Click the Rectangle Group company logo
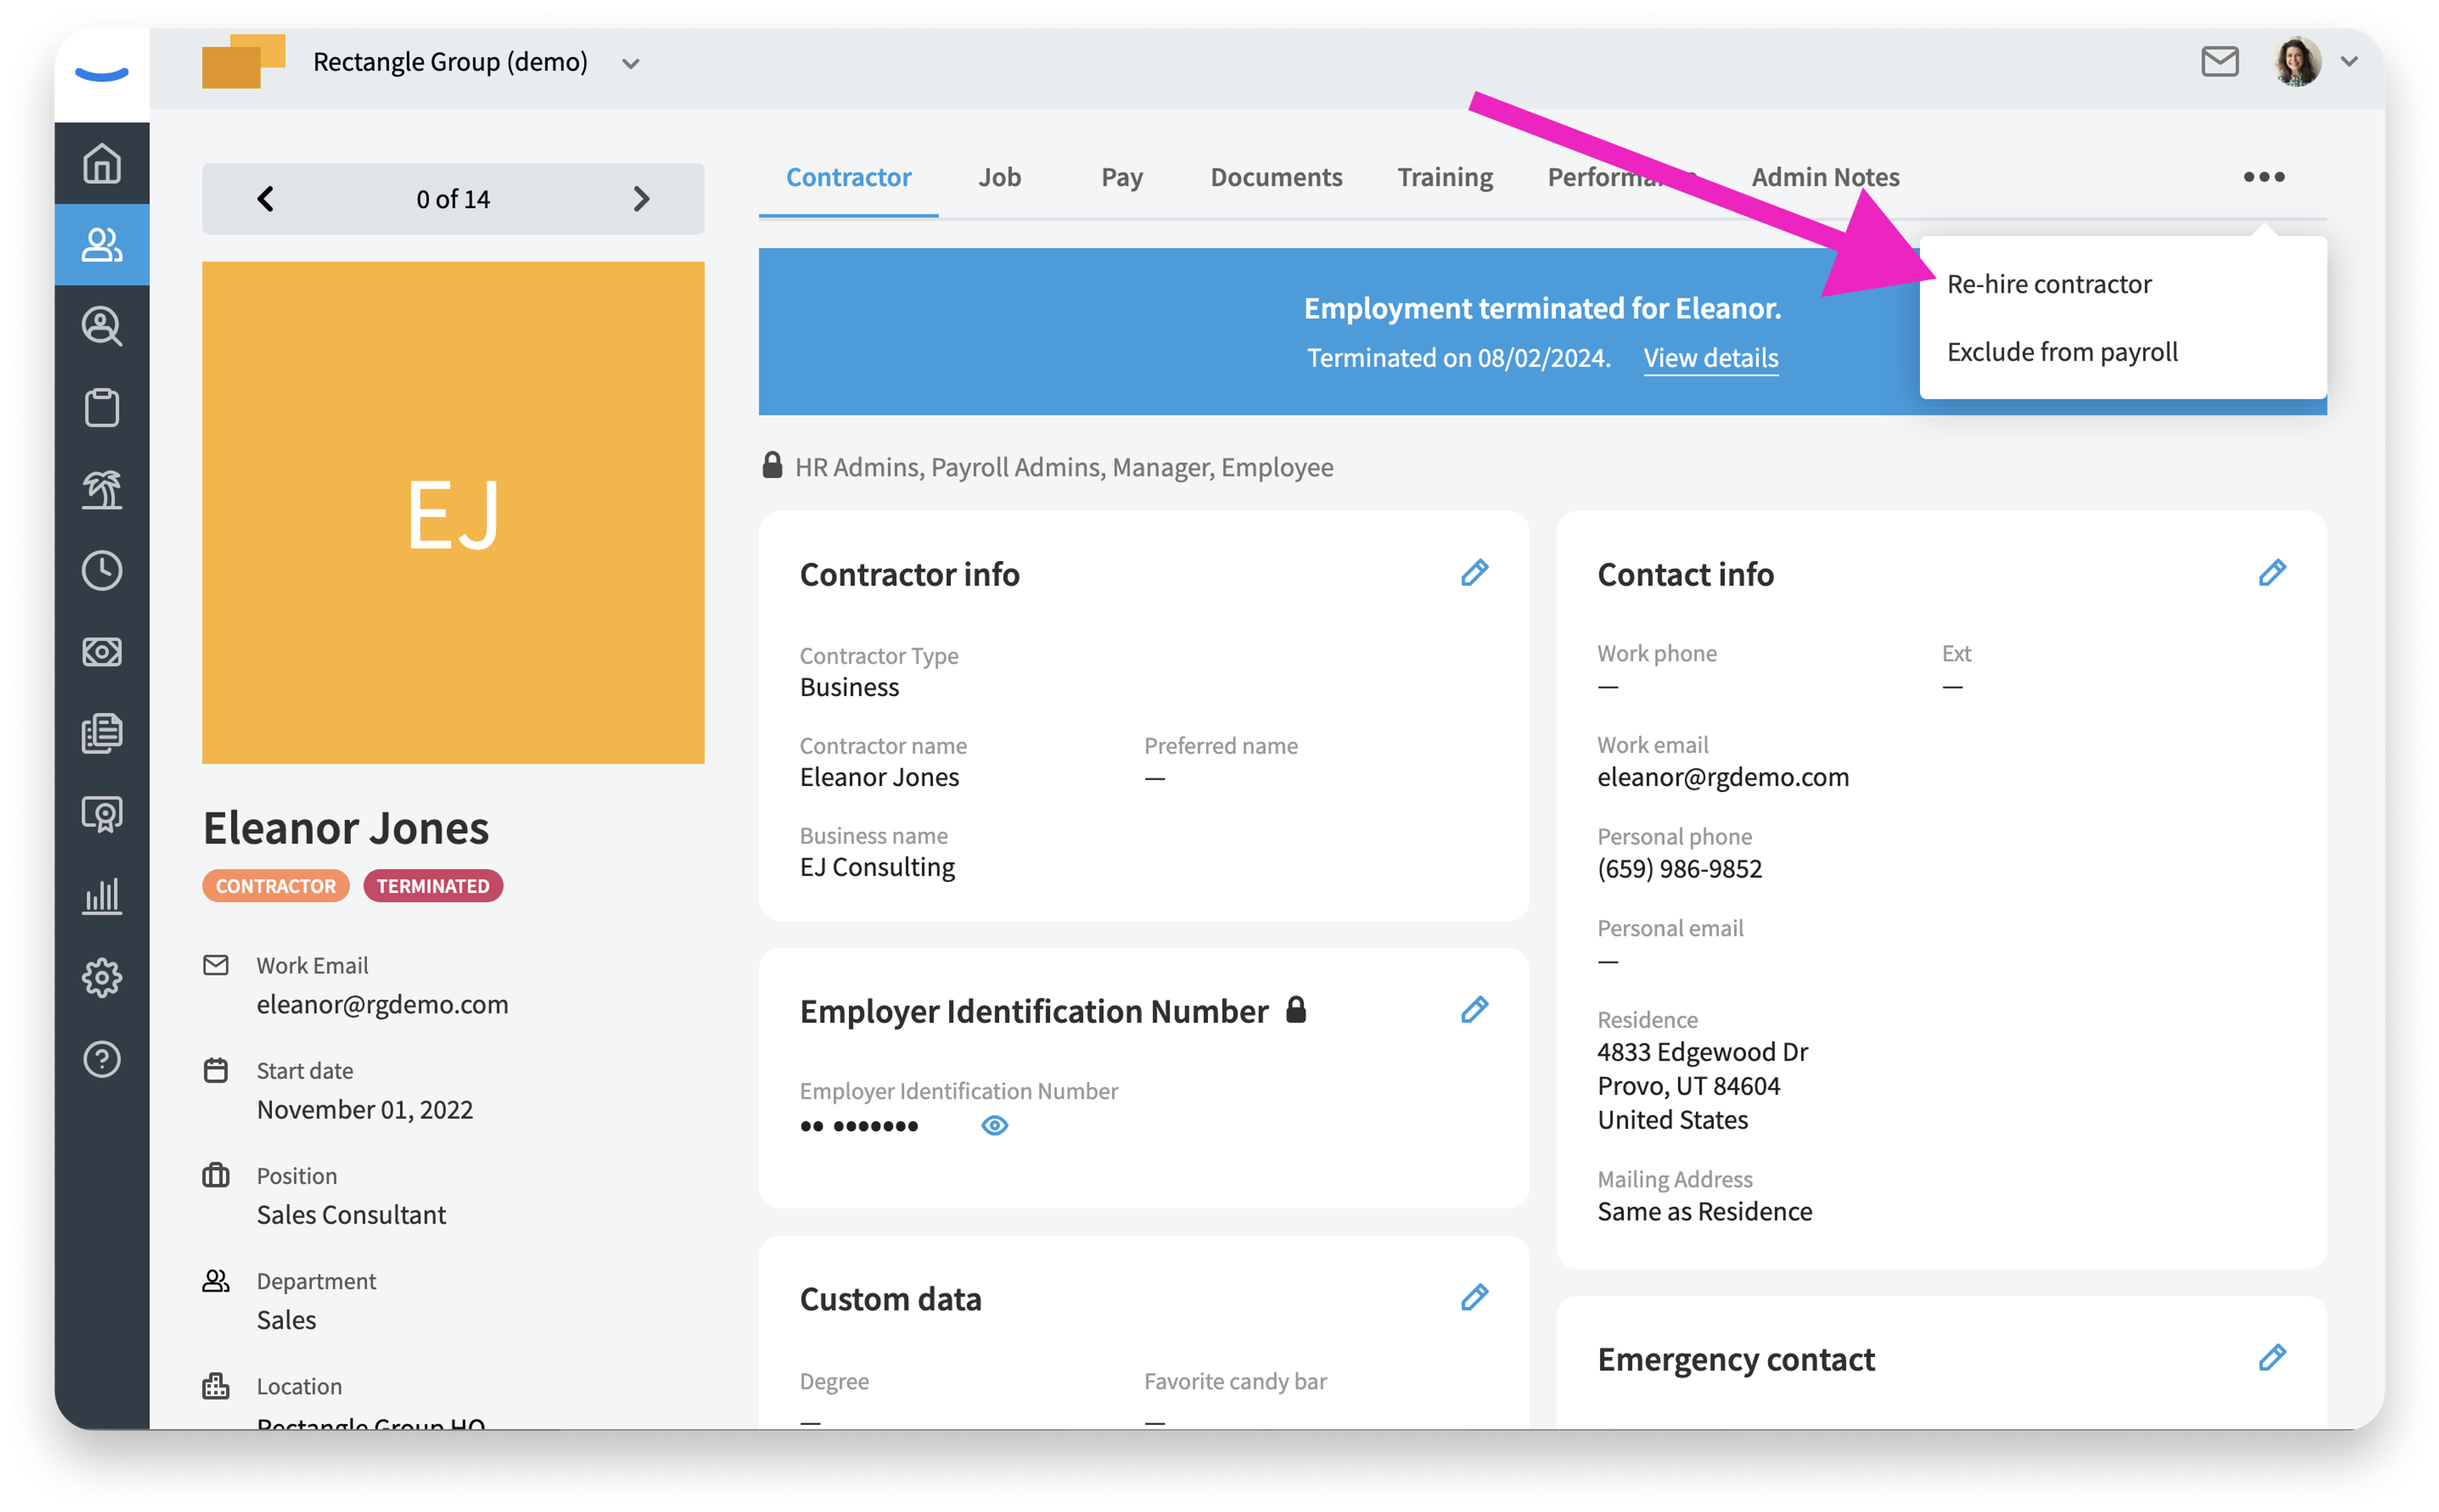The height and width of the screenshot is (1512, 2439). (x=243, y=61)
